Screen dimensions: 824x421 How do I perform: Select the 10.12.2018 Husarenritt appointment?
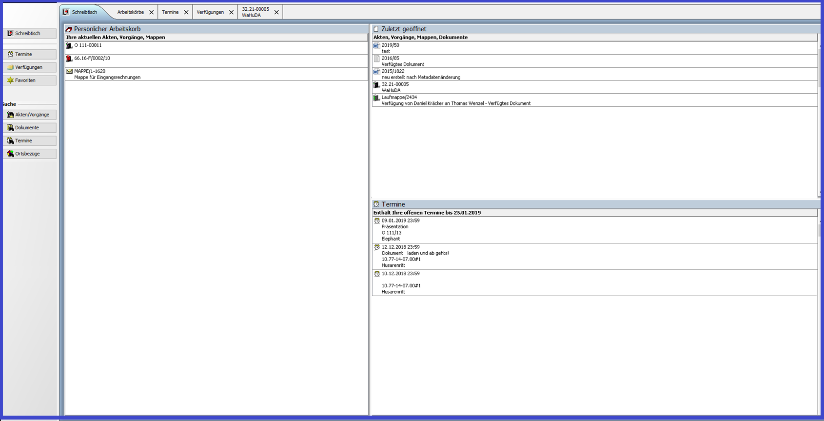(x=400, y=283)
